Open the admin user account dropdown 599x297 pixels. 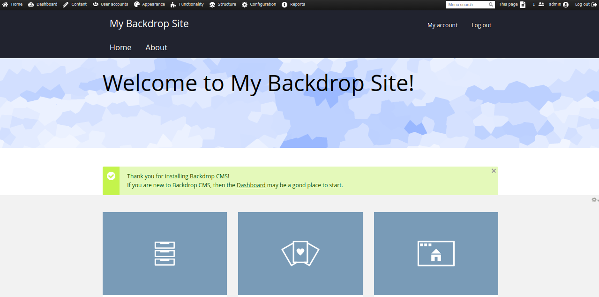(558, 5)
